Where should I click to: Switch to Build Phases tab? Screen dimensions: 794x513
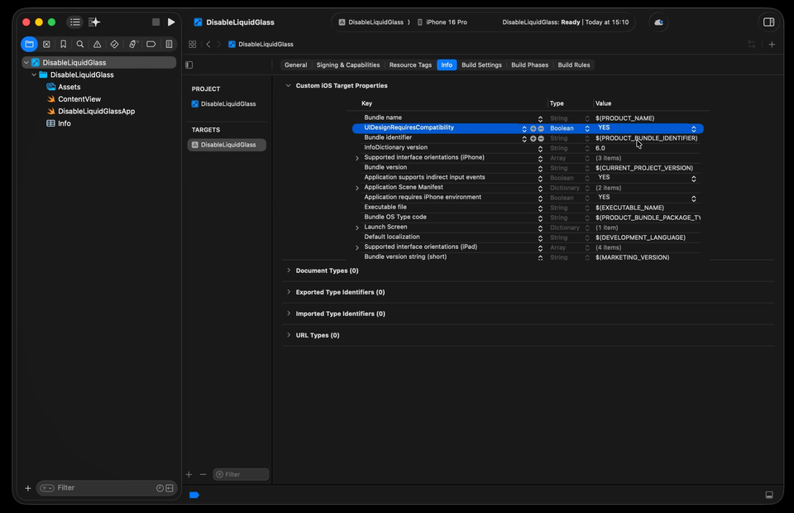529,65
